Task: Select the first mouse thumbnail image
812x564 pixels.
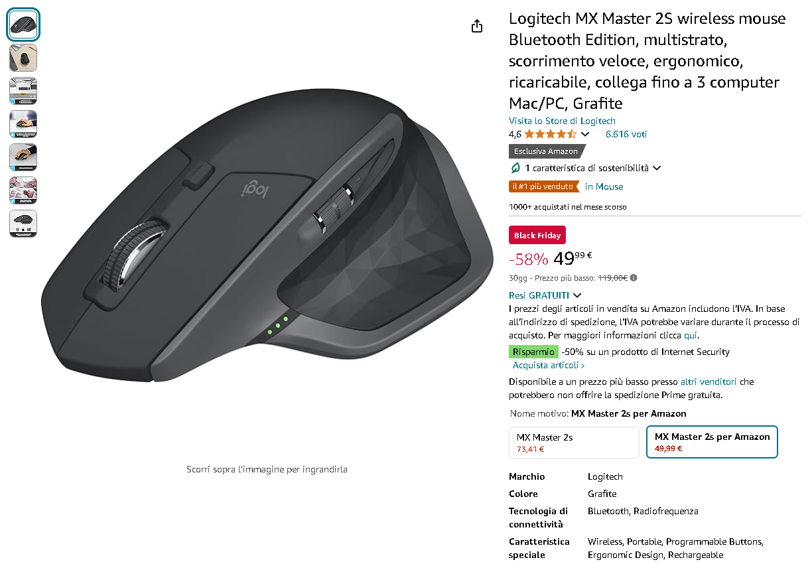Action: click(23, 25)
